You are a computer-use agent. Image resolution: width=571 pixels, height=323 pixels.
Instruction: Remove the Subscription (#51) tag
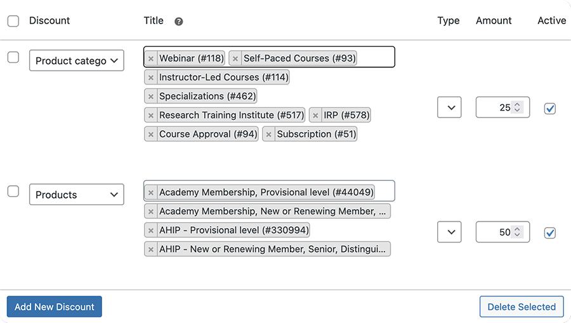pyautogui.click(x=269, y=135)
